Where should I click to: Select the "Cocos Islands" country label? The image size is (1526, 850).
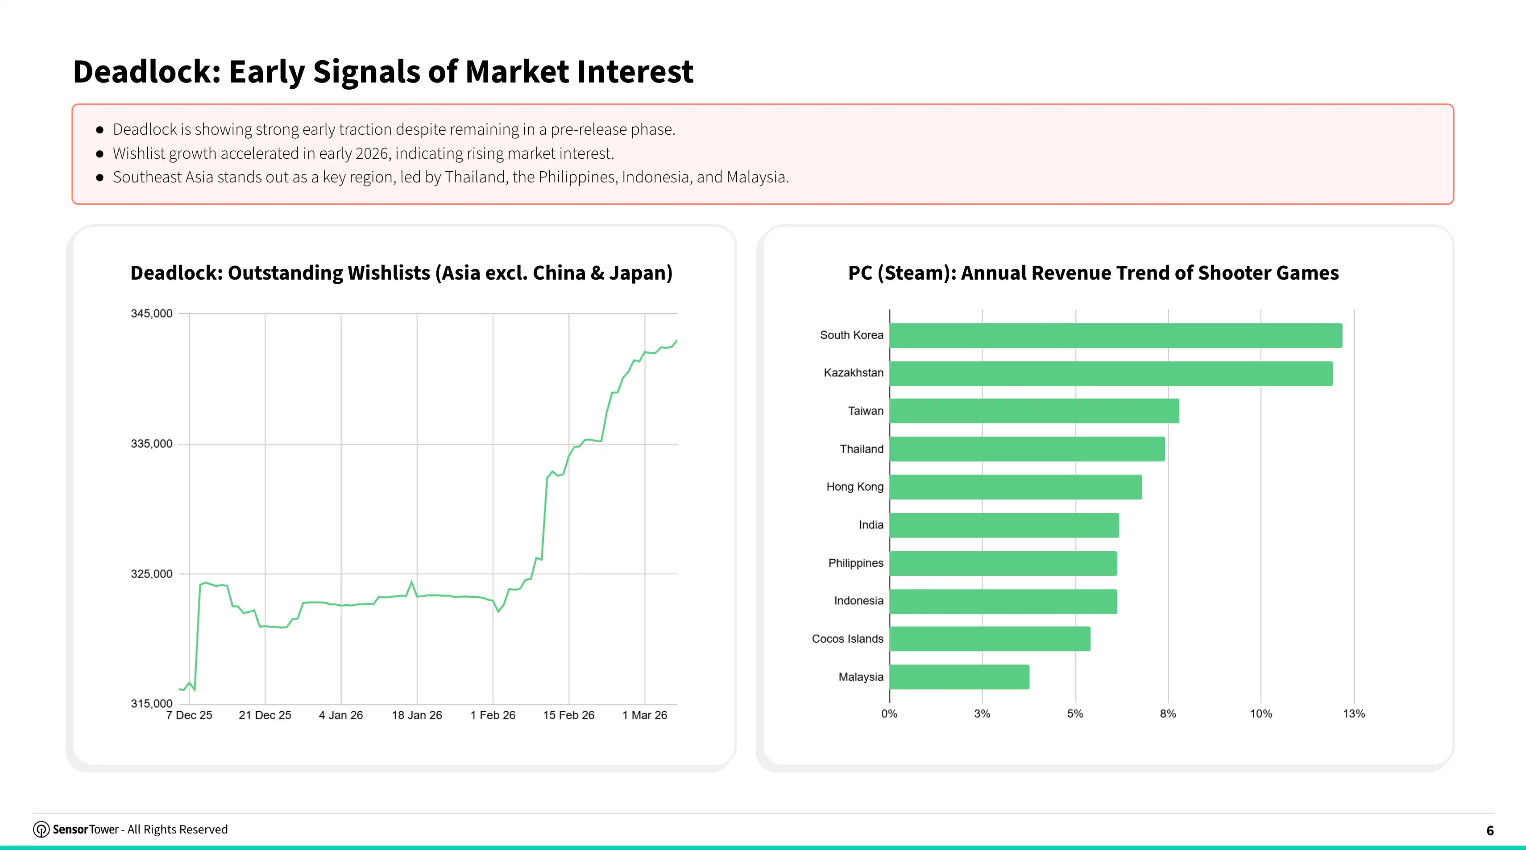coord(847,639)
